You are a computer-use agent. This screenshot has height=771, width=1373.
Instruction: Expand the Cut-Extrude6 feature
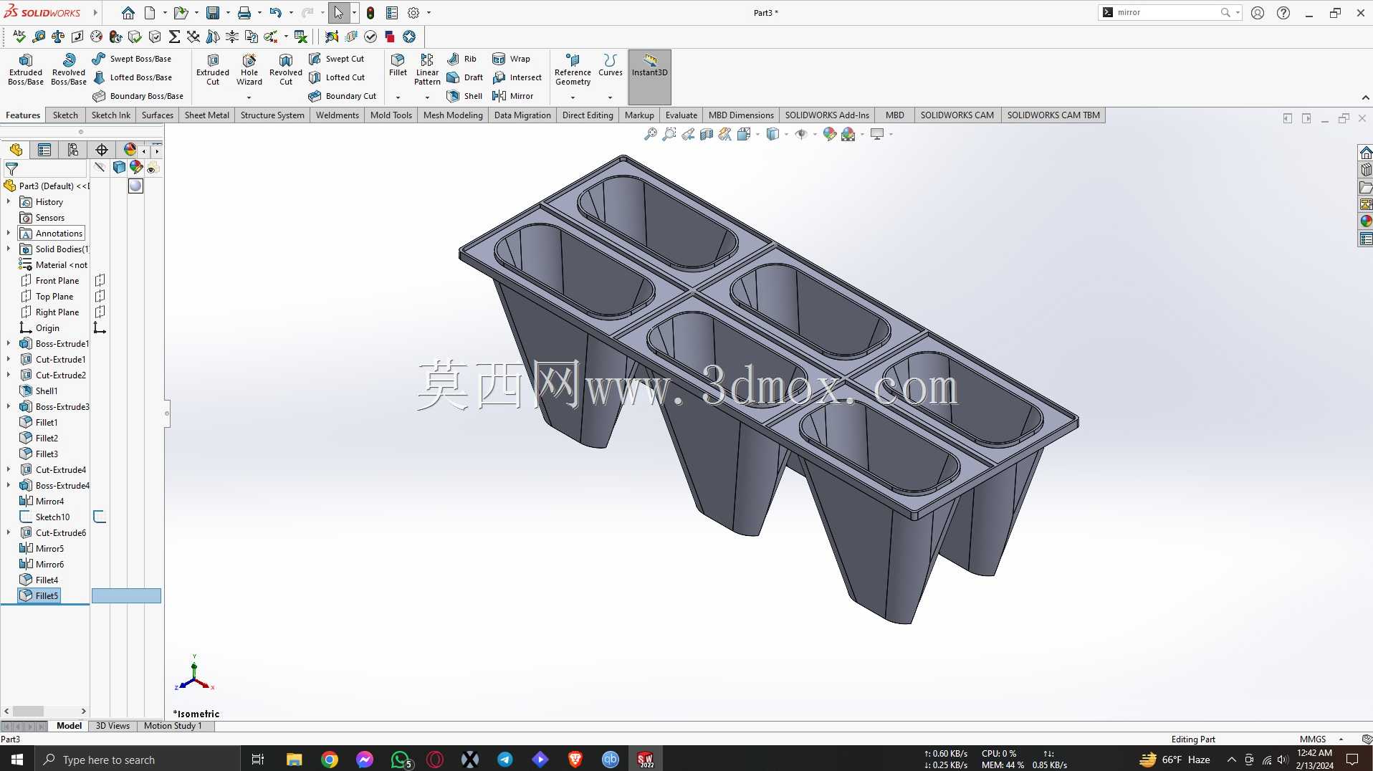click(x=9, y=533)
